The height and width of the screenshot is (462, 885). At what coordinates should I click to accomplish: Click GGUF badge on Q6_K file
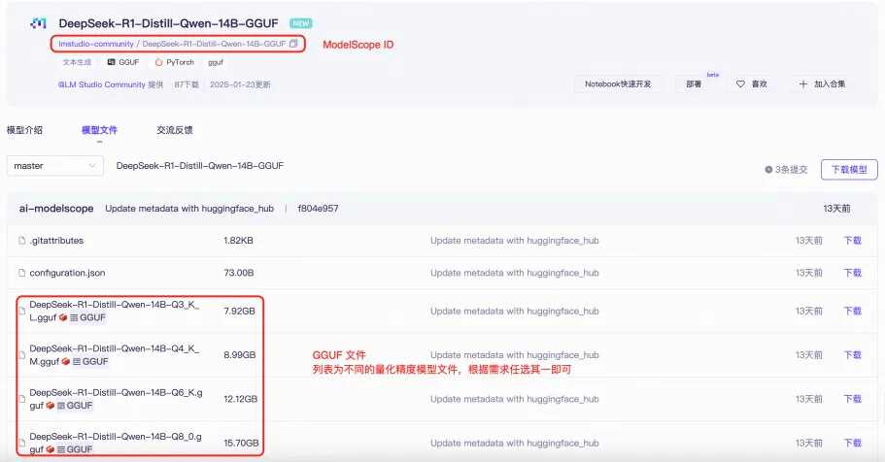click(x=75, y=406)
